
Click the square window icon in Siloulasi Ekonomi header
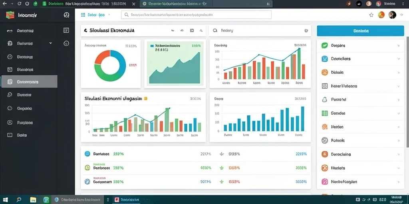pos(192,30)
